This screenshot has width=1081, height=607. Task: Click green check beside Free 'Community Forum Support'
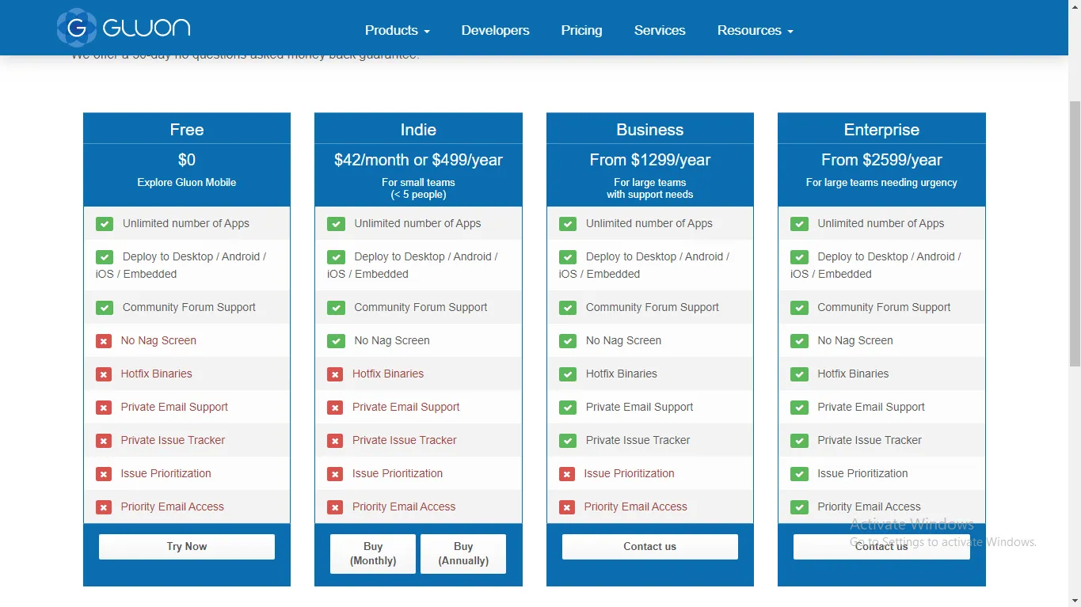105,308
